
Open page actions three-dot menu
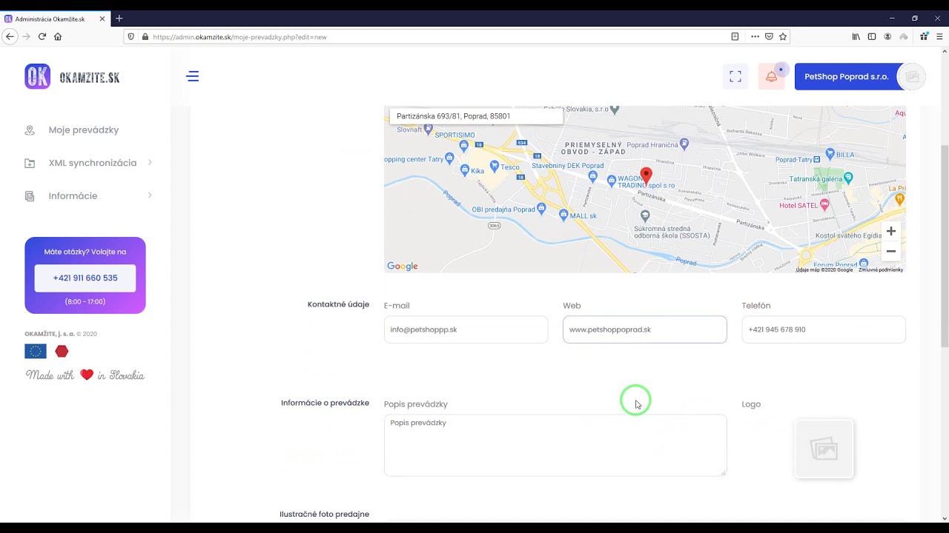[x=755, y=36]
